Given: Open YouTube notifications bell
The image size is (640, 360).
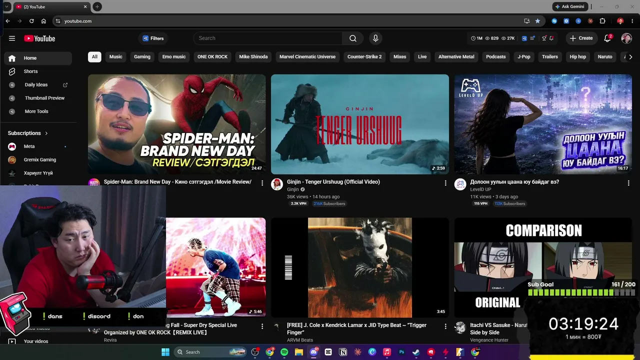Looking at the screenshot, I should coord(608,38).
